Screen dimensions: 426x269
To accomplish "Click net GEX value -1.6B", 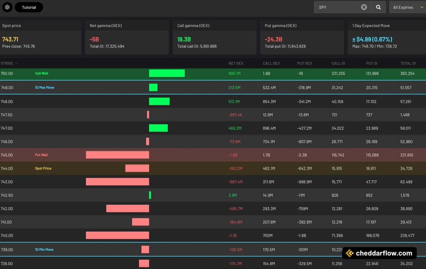I will coord(233,155).
